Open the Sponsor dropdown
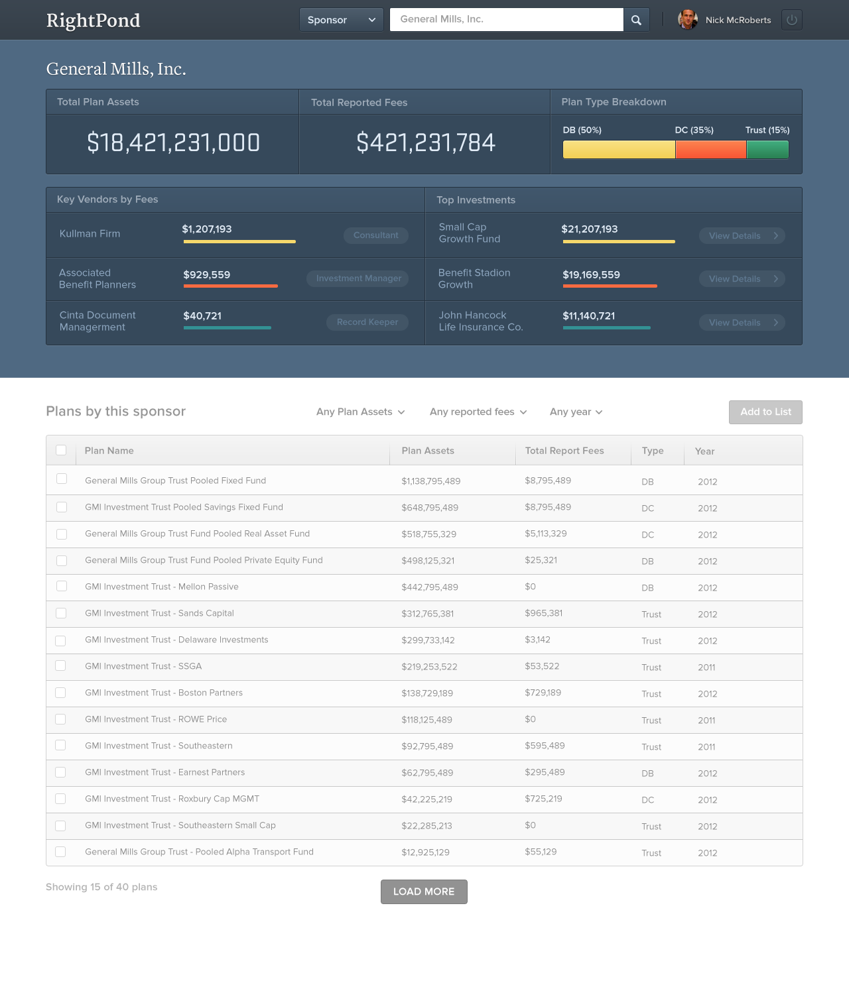Screen dimensions: 849x981 342,20
